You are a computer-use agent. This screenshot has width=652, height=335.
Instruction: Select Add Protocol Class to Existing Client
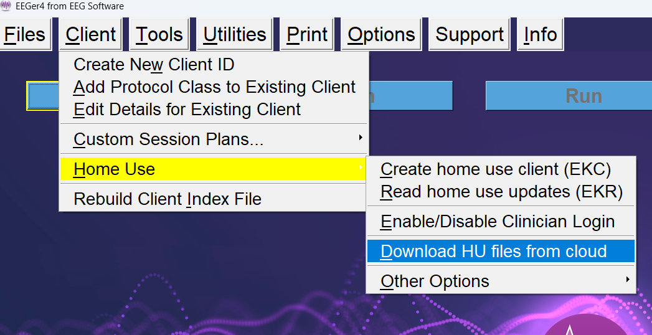[x=214, y=87]
